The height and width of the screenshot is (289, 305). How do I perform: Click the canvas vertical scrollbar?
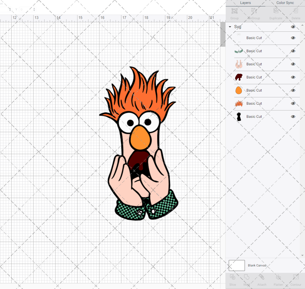click(x=223, y=34)
